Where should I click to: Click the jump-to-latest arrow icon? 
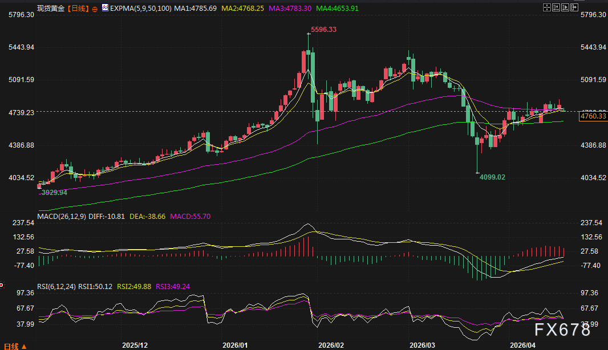click(x=574, y=7)
